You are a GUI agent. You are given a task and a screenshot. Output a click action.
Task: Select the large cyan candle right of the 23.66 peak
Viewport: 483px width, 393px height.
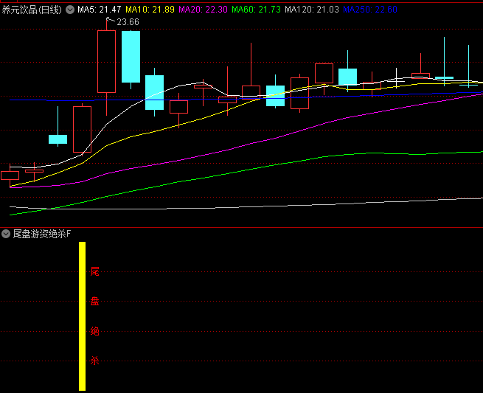[x=131, y=57]
